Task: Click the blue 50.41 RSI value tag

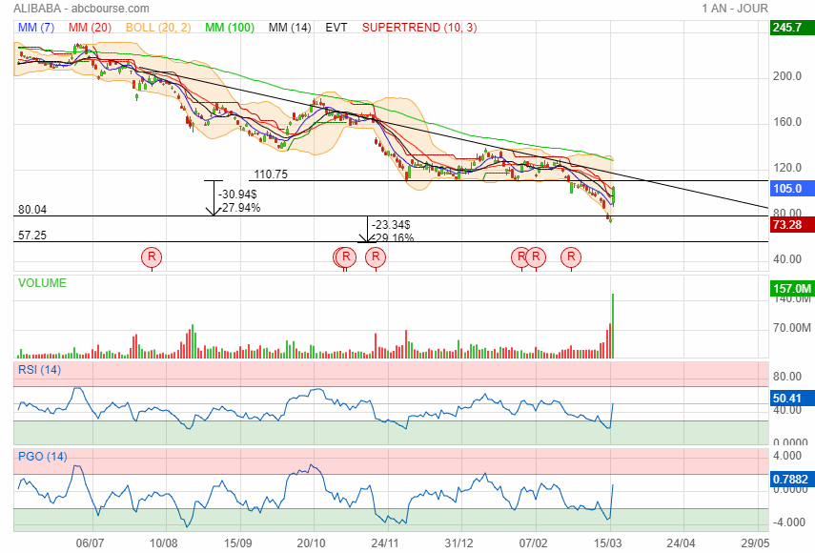Action: (x=791, y=399)
